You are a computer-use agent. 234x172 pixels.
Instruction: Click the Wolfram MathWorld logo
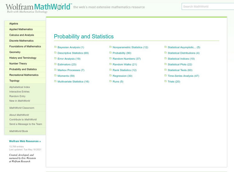pyautogui.click(x=39, y=8)
